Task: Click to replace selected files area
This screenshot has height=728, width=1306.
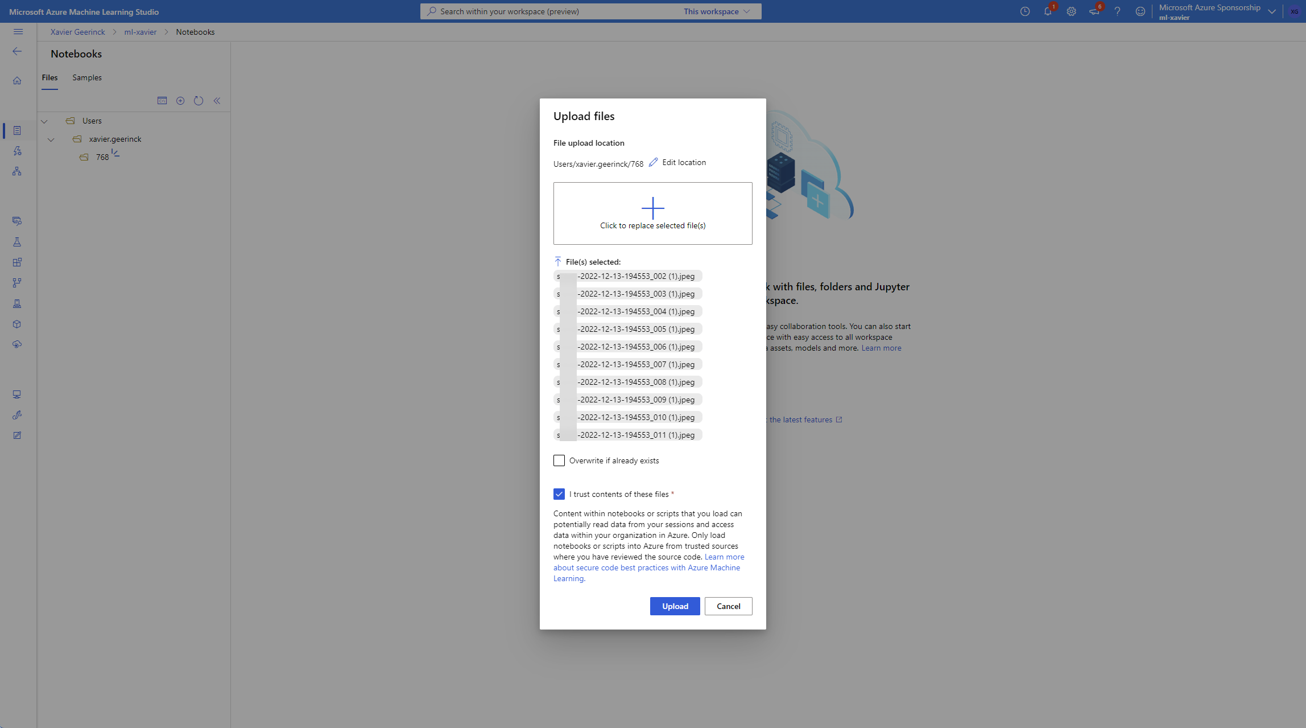Action: [652, 213]
